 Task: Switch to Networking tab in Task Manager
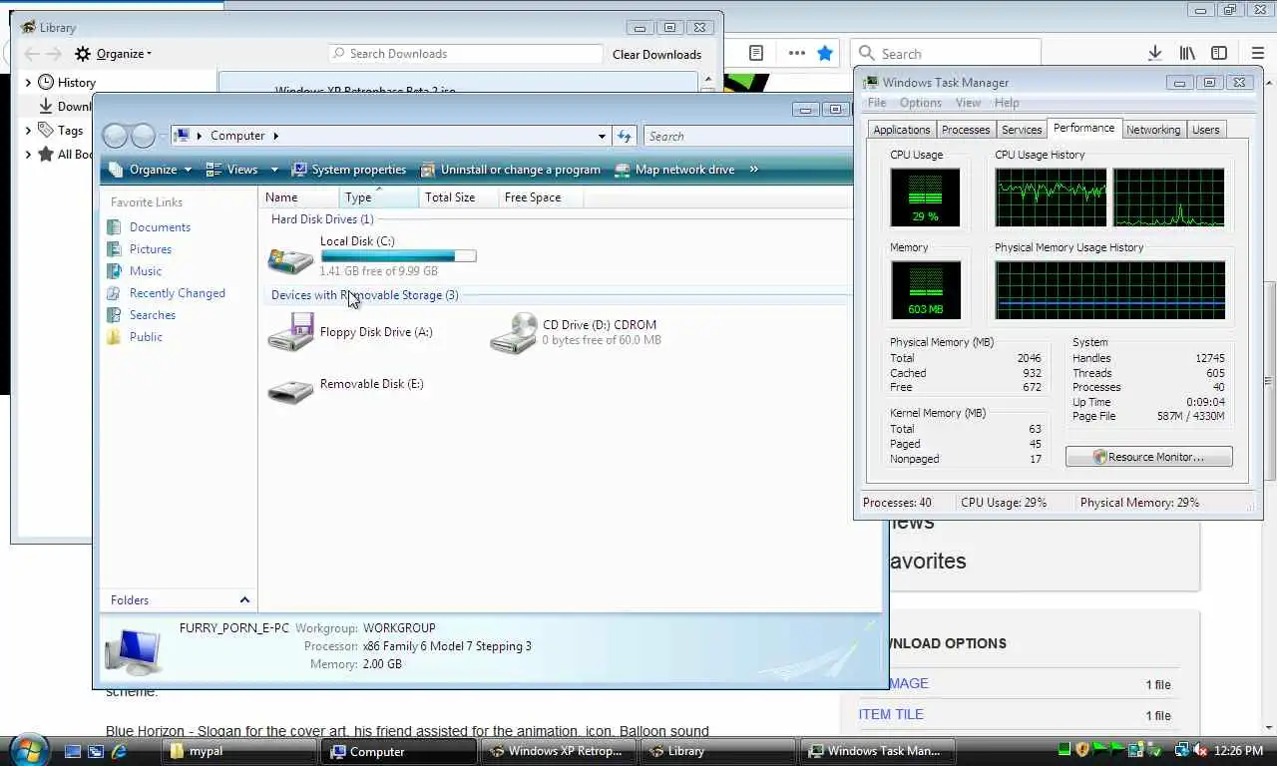pyautogui.click(x=1152, y=130)
